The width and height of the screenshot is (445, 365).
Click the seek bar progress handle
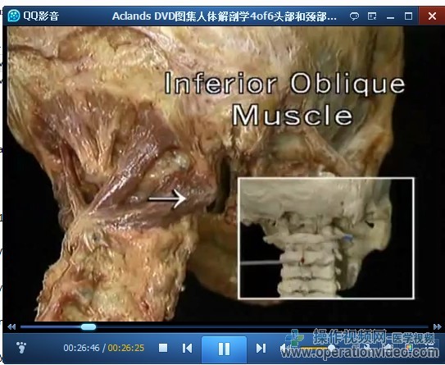coord(89,327)
